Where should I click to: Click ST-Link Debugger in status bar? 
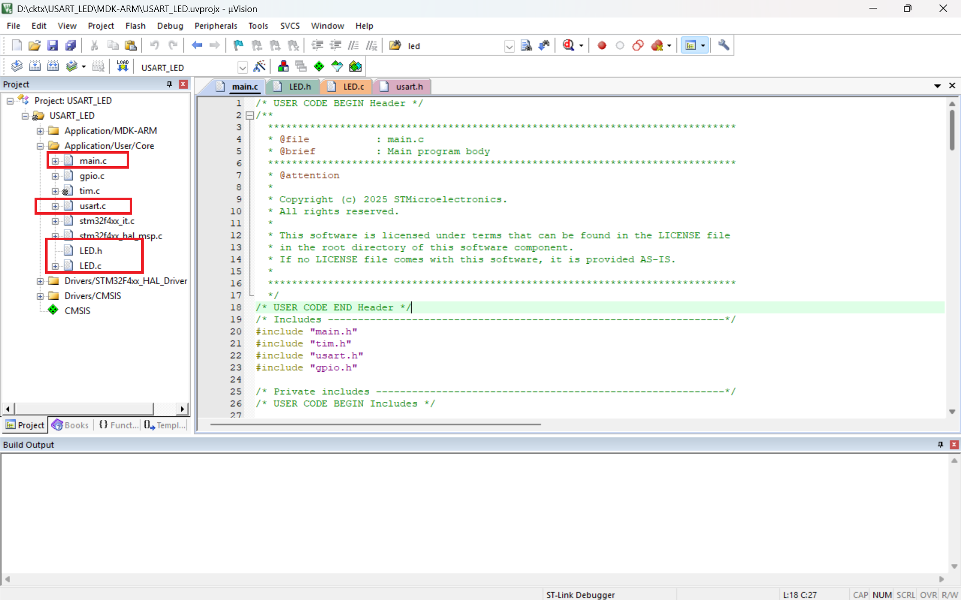580,594
